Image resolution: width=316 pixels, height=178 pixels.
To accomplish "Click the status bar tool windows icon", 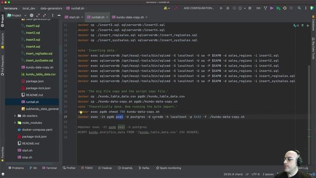I will click(x=3, y=174).
